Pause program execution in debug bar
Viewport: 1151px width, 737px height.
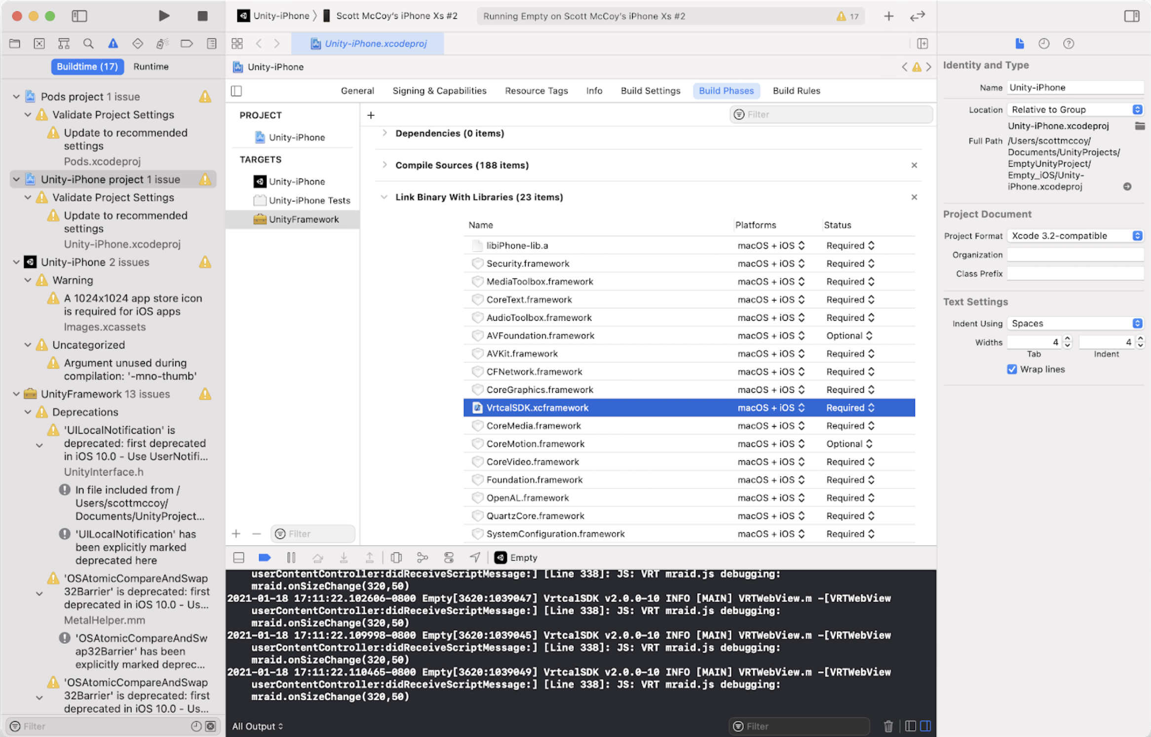coord(291,557)
